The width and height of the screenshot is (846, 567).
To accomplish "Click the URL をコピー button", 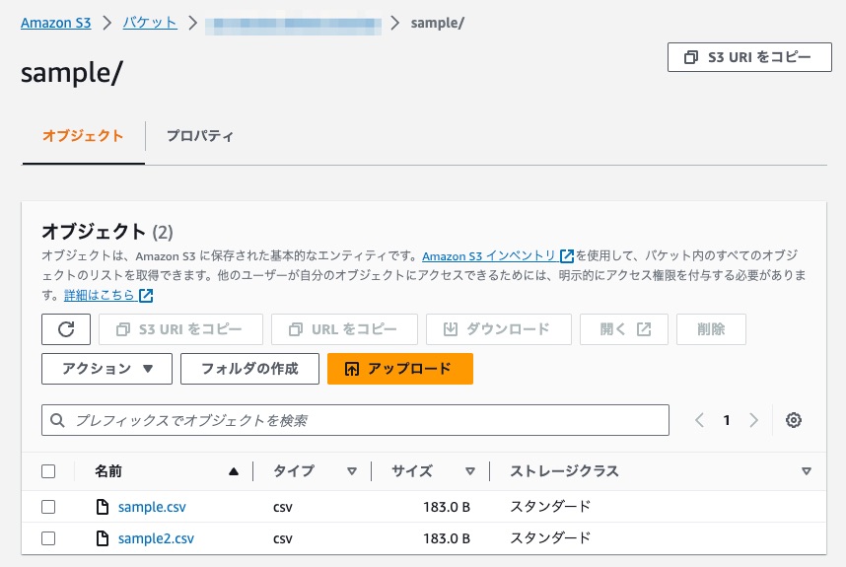I will tap(344, 329).
